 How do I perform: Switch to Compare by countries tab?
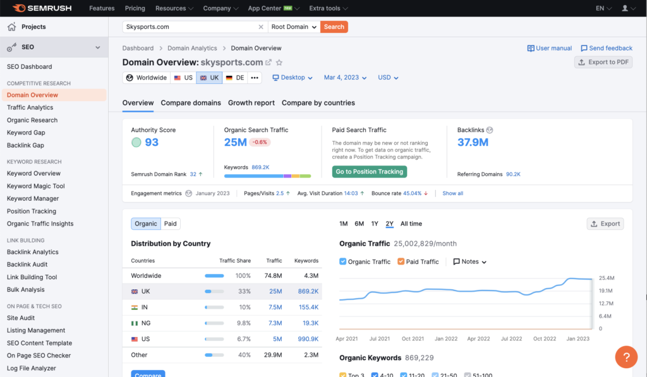tap(318, 103)
